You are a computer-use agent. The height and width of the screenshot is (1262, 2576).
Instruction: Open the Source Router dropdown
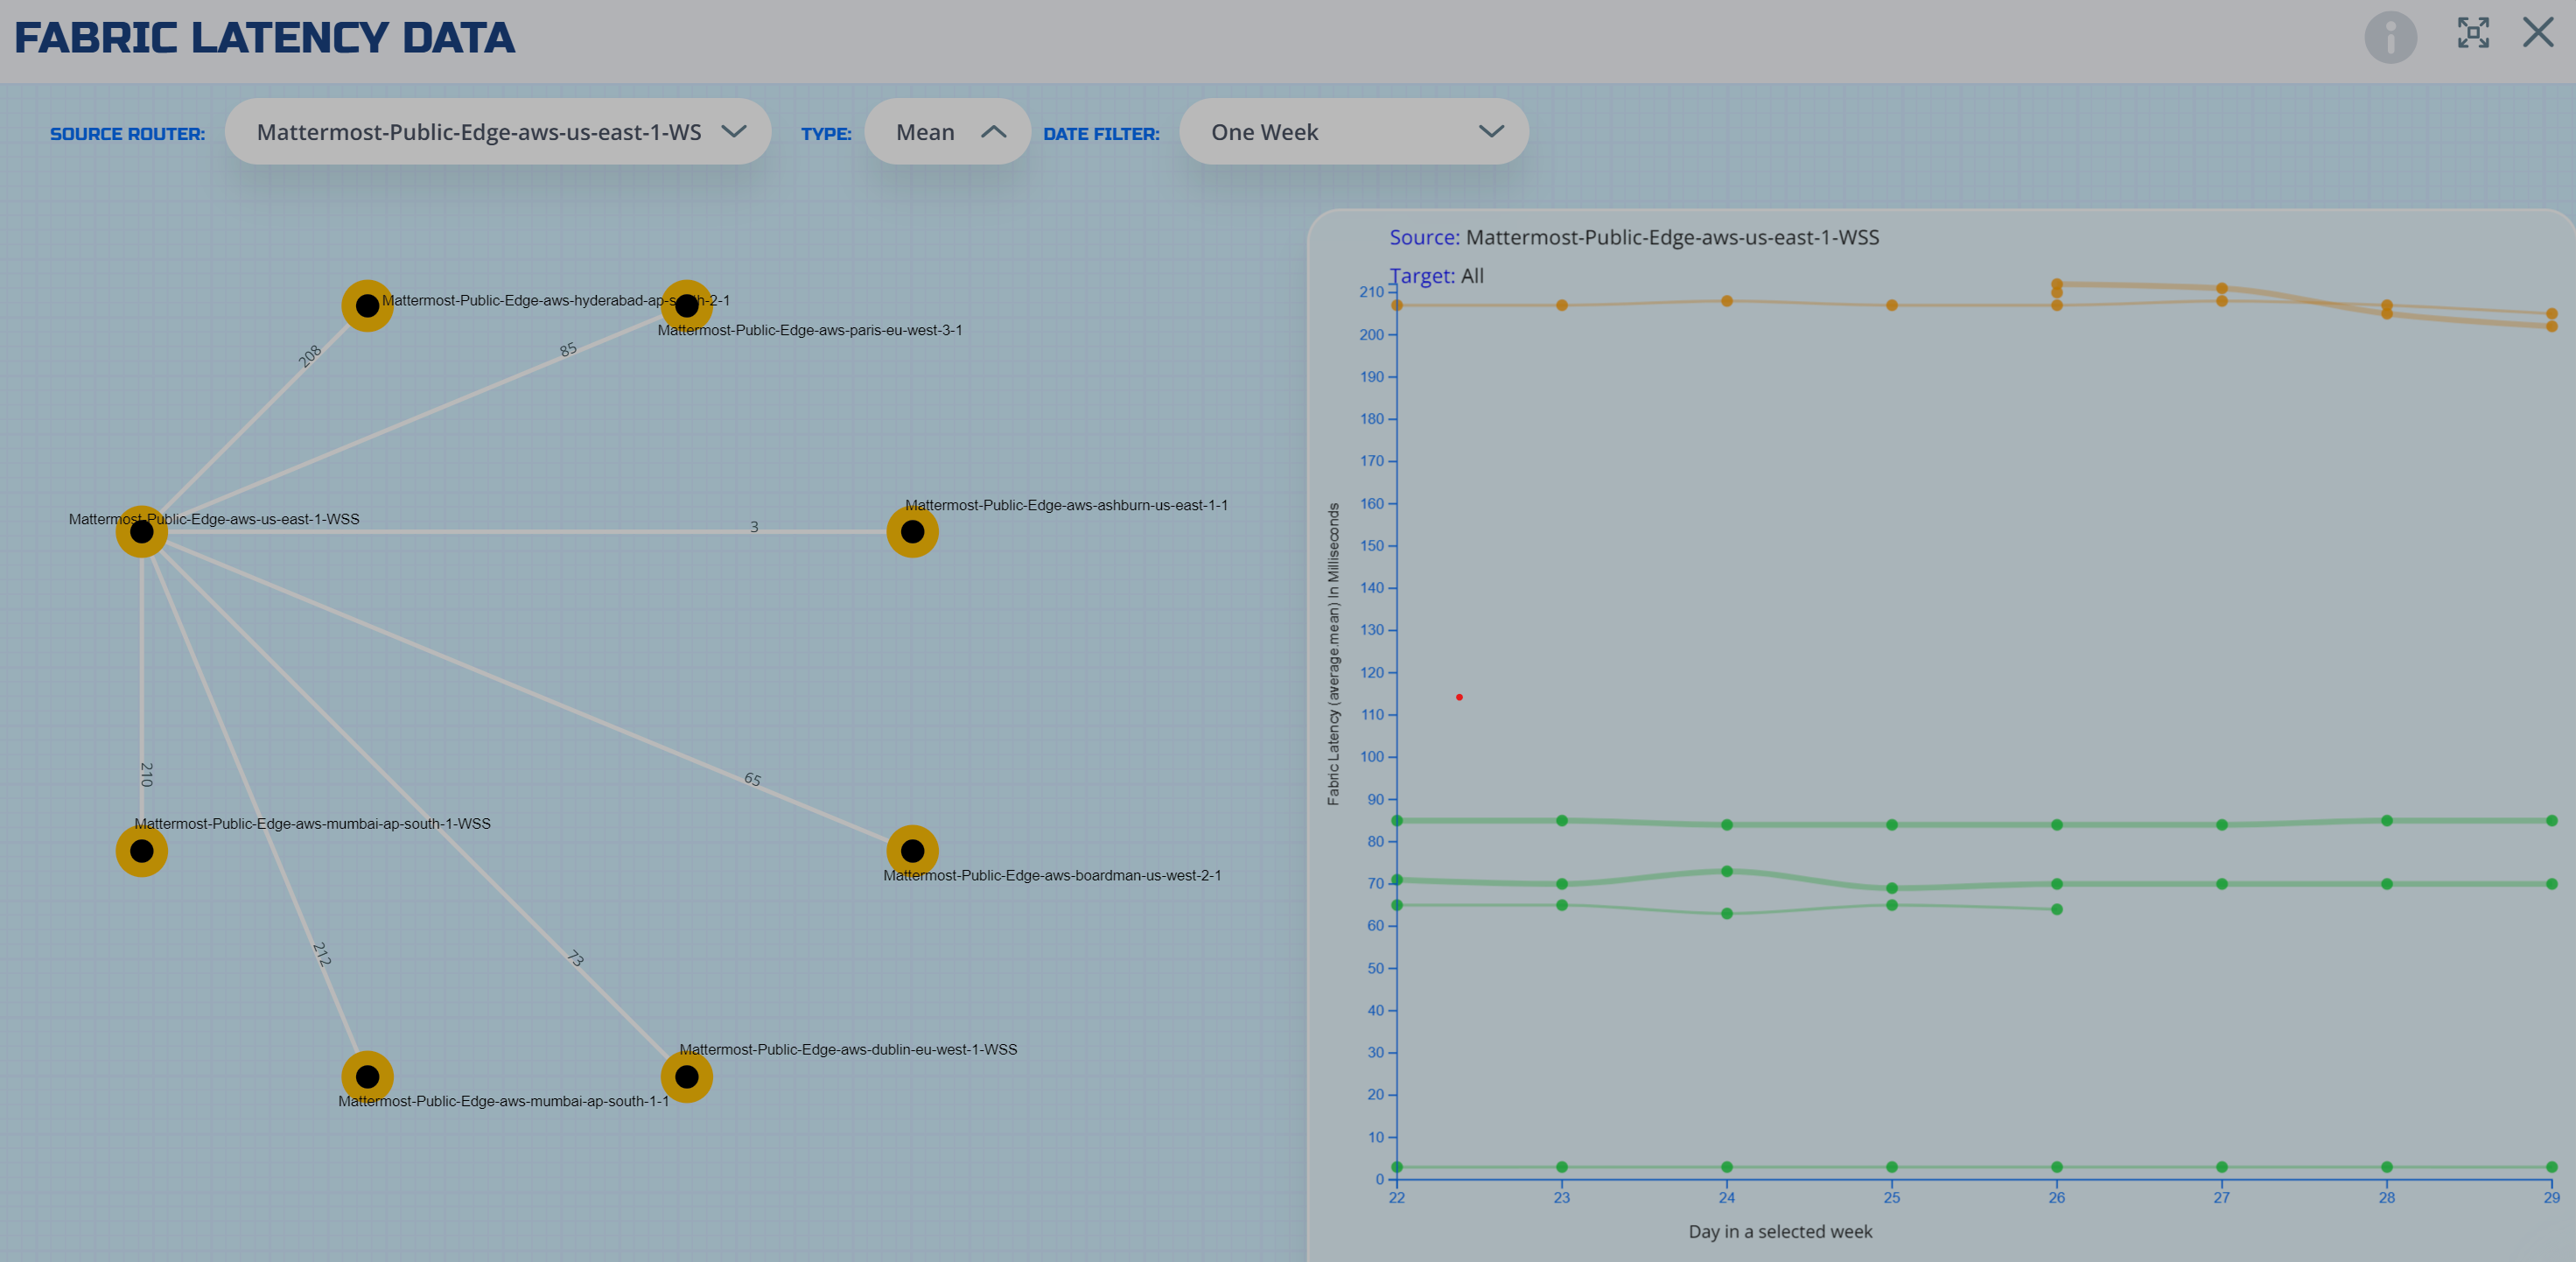pos(498,131)
